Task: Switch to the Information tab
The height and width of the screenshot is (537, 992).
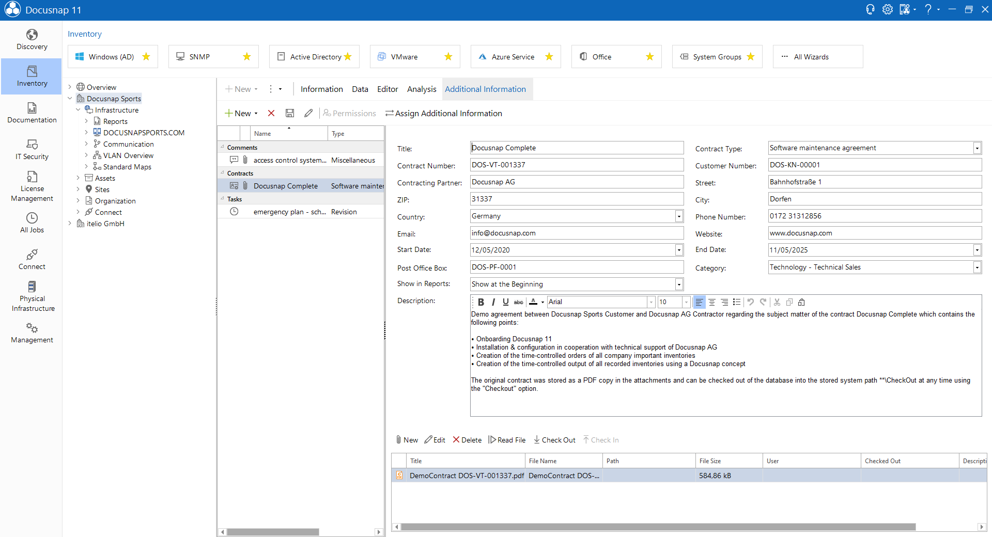Action: pos(322,89)
